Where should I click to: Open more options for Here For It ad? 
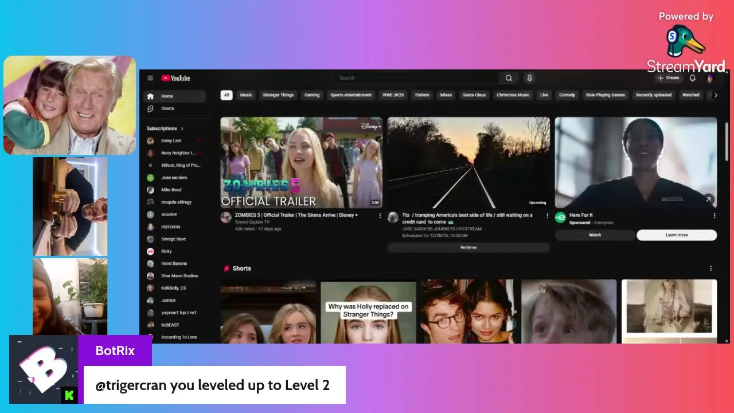(x=715, y=216)
